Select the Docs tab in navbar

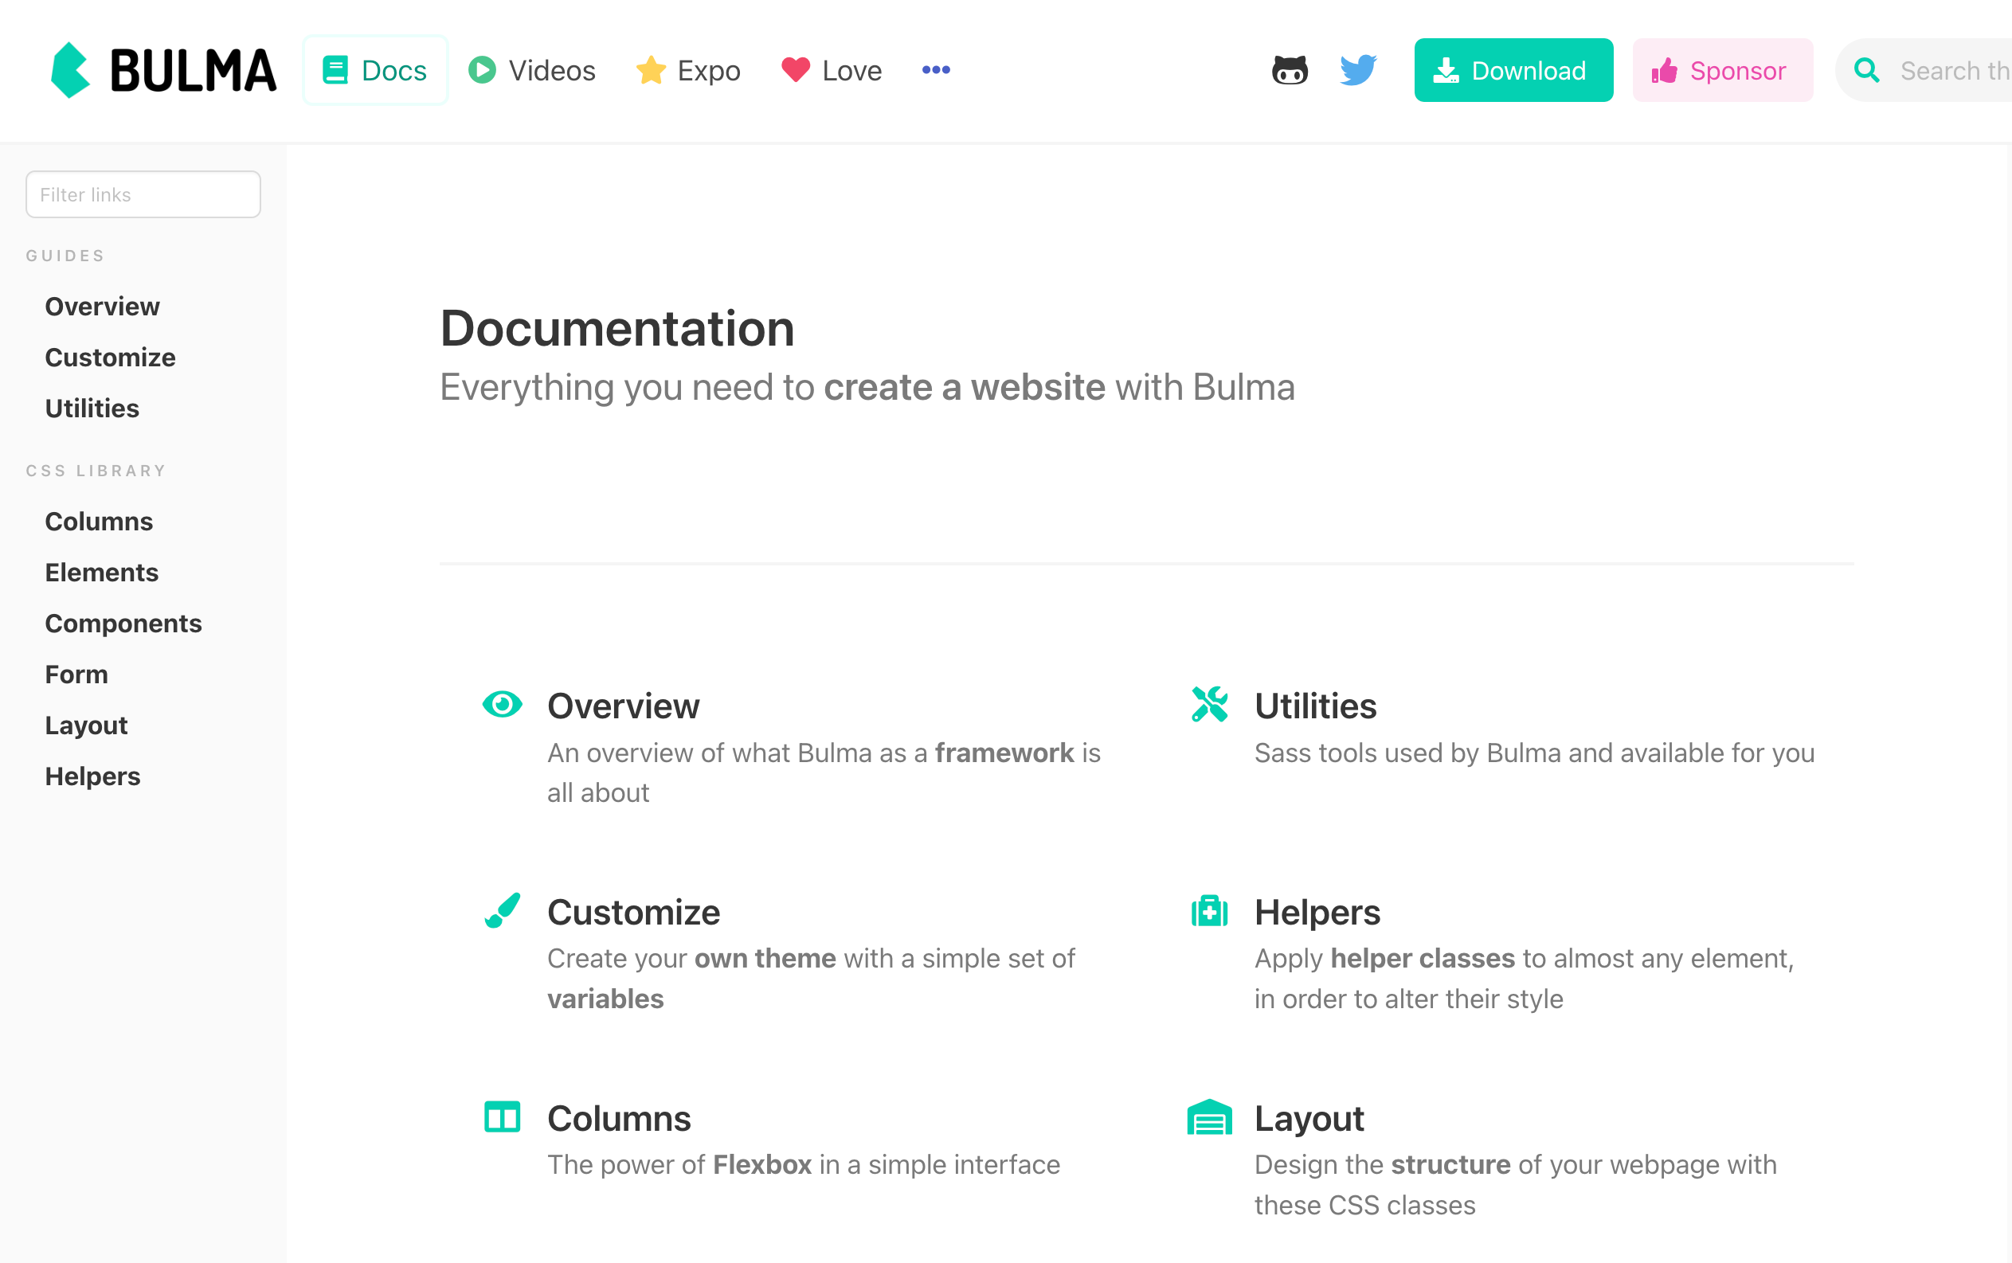[375, 70]
